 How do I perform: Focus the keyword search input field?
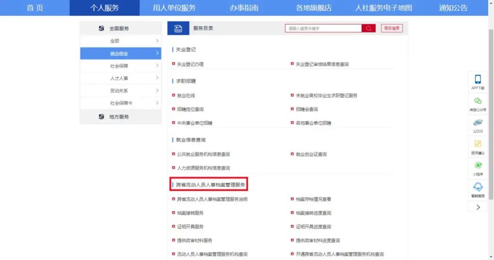(323, 28)
